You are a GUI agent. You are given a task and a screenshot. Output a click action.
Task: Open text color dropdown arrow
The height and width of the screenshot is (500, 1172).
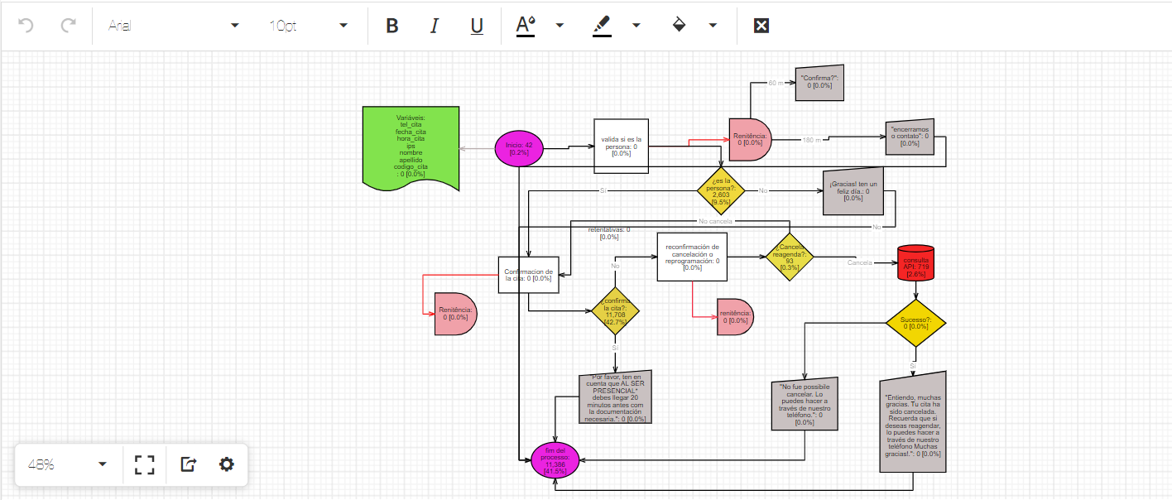tap(560, 26)
